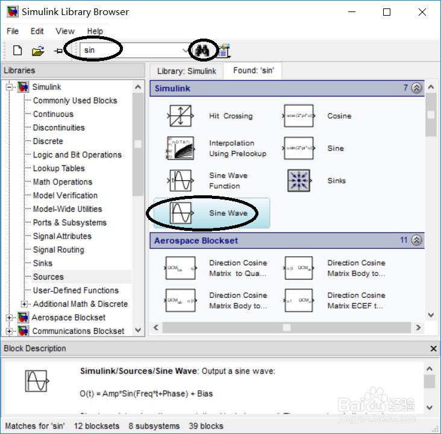This screenshot has height=434, width=441.
Task: Select Signal Attributes in library tree
Action: [x=62, y=236]
